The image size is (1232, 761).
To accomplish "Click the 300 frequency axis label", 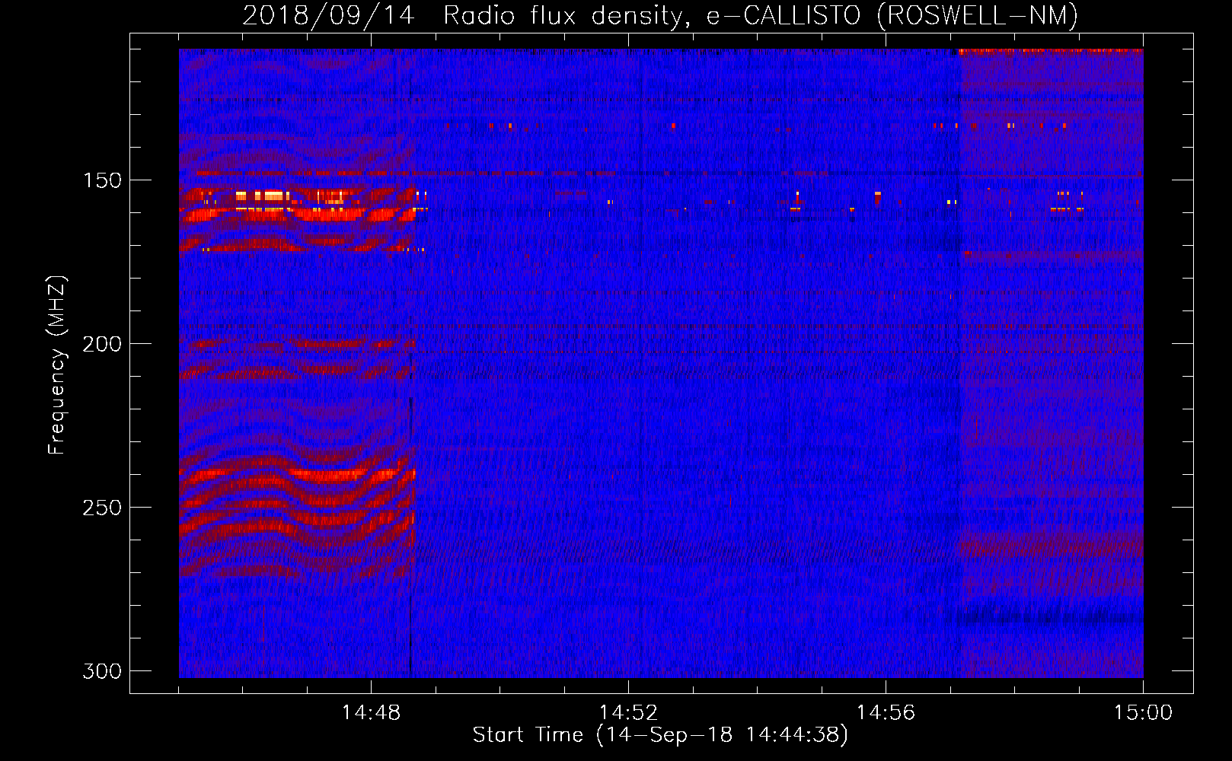I will [102, 671].
